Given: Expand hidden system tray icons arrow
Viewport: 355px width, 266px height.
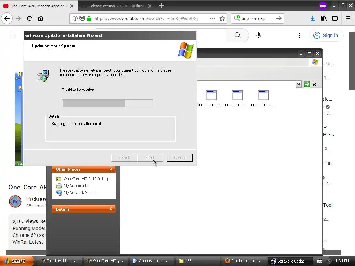Looking at the screenshot, I should (x=329, y=261).
